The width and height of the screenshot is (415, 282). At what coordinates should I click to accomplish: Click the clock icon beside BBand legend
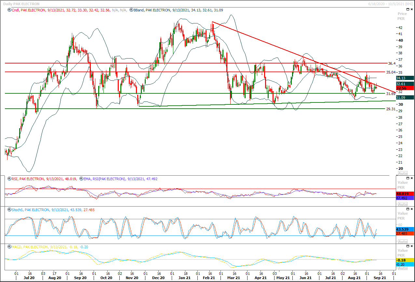coord(131,10)
